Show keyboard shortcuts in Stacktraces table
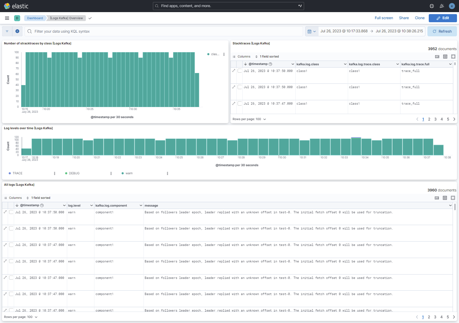This screenshot has height=323, width=459. (437, 57)
